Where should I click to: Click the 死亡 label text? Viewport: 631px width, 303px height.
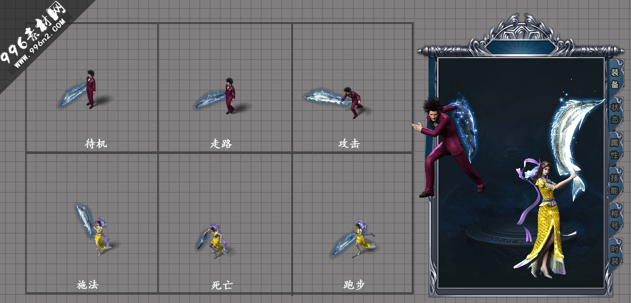point(222,285)
